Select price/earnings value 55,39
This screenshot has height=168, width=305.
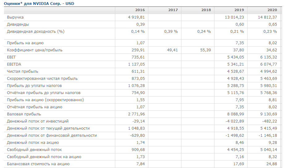point(205,50)
